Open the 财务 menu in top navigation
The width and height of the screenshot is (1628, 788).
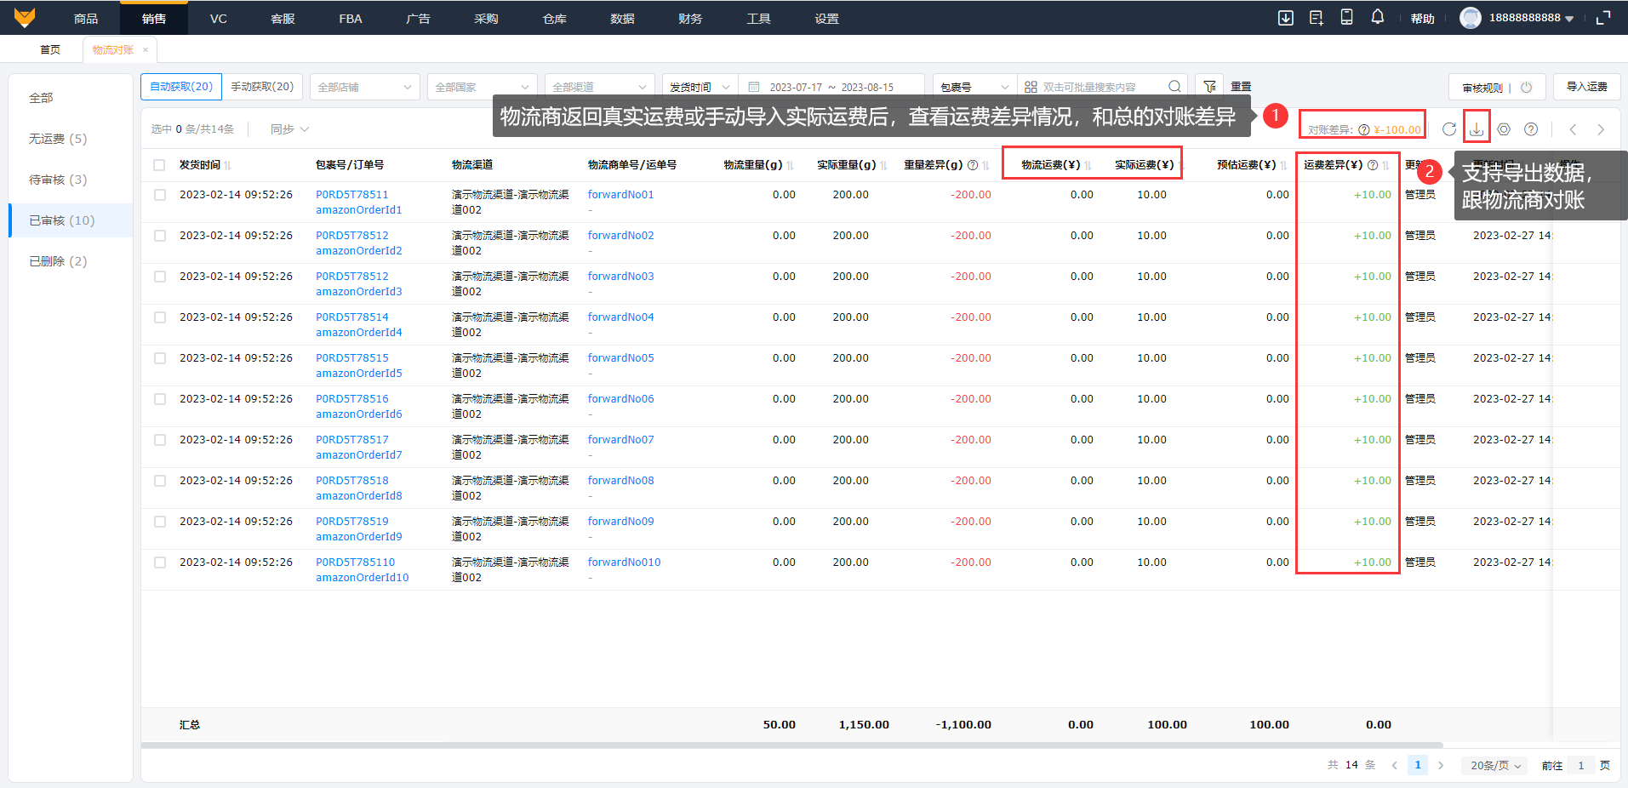(690, 19)
